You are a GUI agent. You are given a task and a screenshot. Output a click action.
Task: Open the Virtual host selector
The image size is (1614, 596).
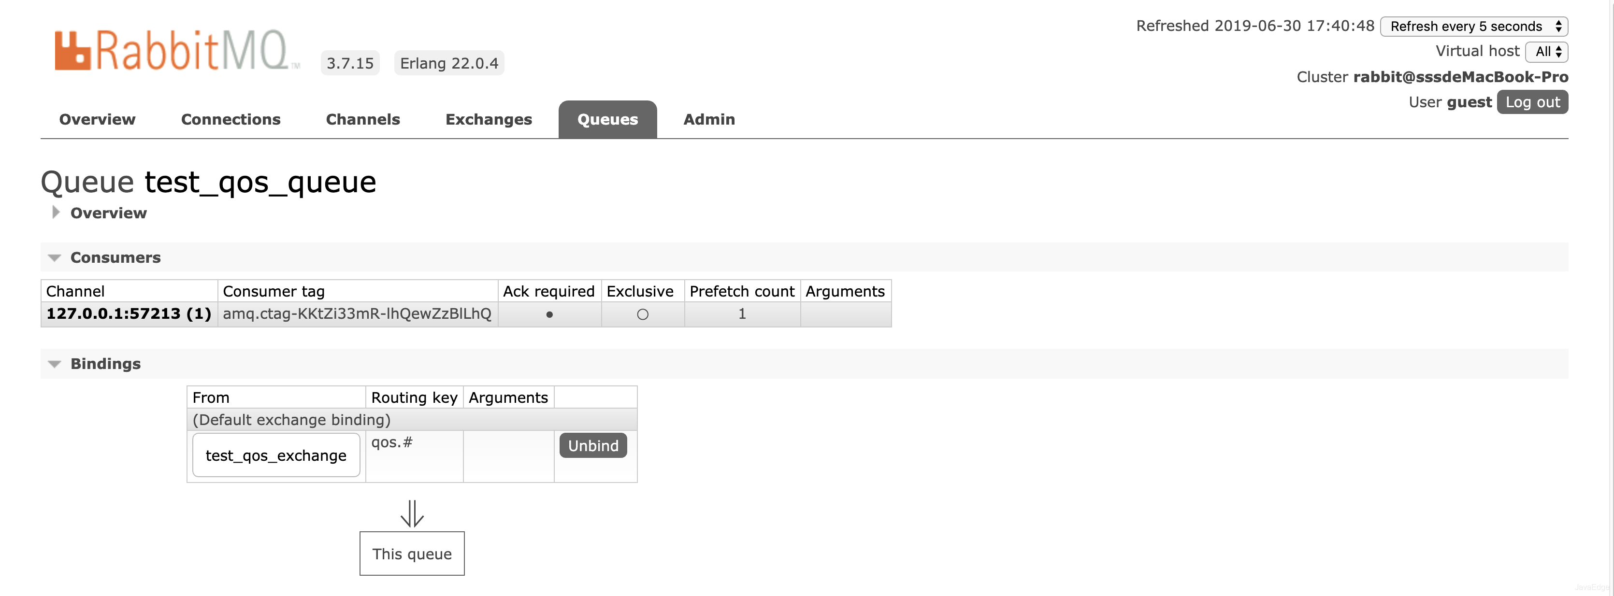click(1546, 51)
